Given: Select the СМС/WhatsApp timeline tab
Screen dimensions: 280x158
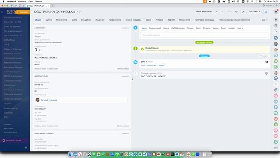Looking at the screenshot, I should tap(178, 28).
